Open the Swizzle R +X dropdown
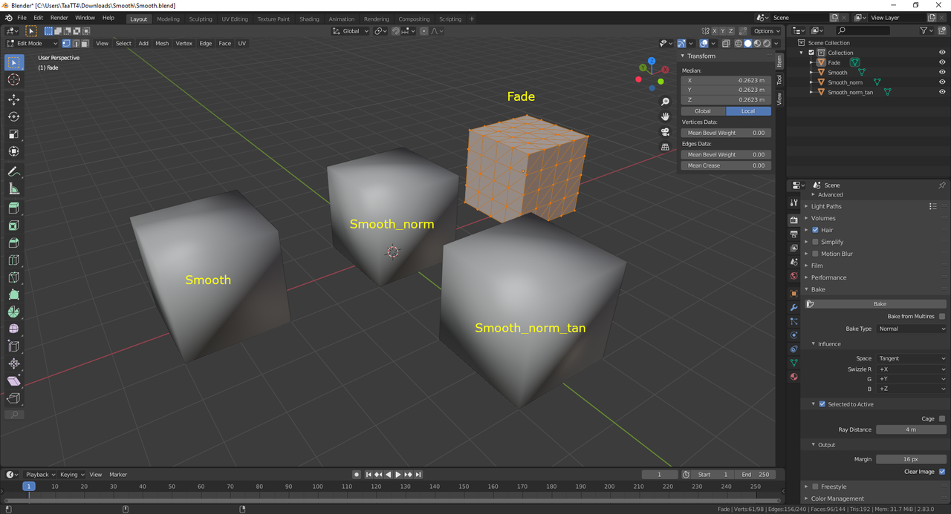 point(912,369)
